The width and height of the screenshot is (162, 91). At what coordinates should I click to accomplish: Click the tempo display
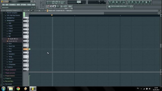pos(64,6)
